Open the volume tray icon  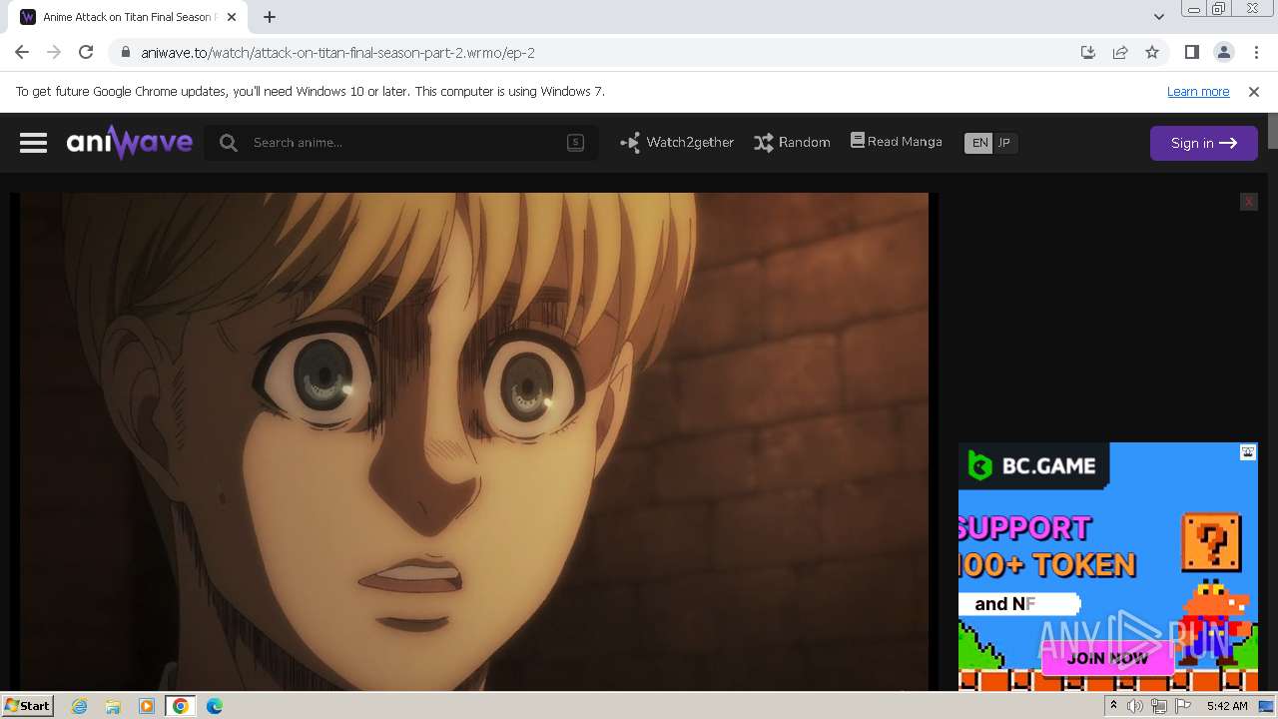1135,706
